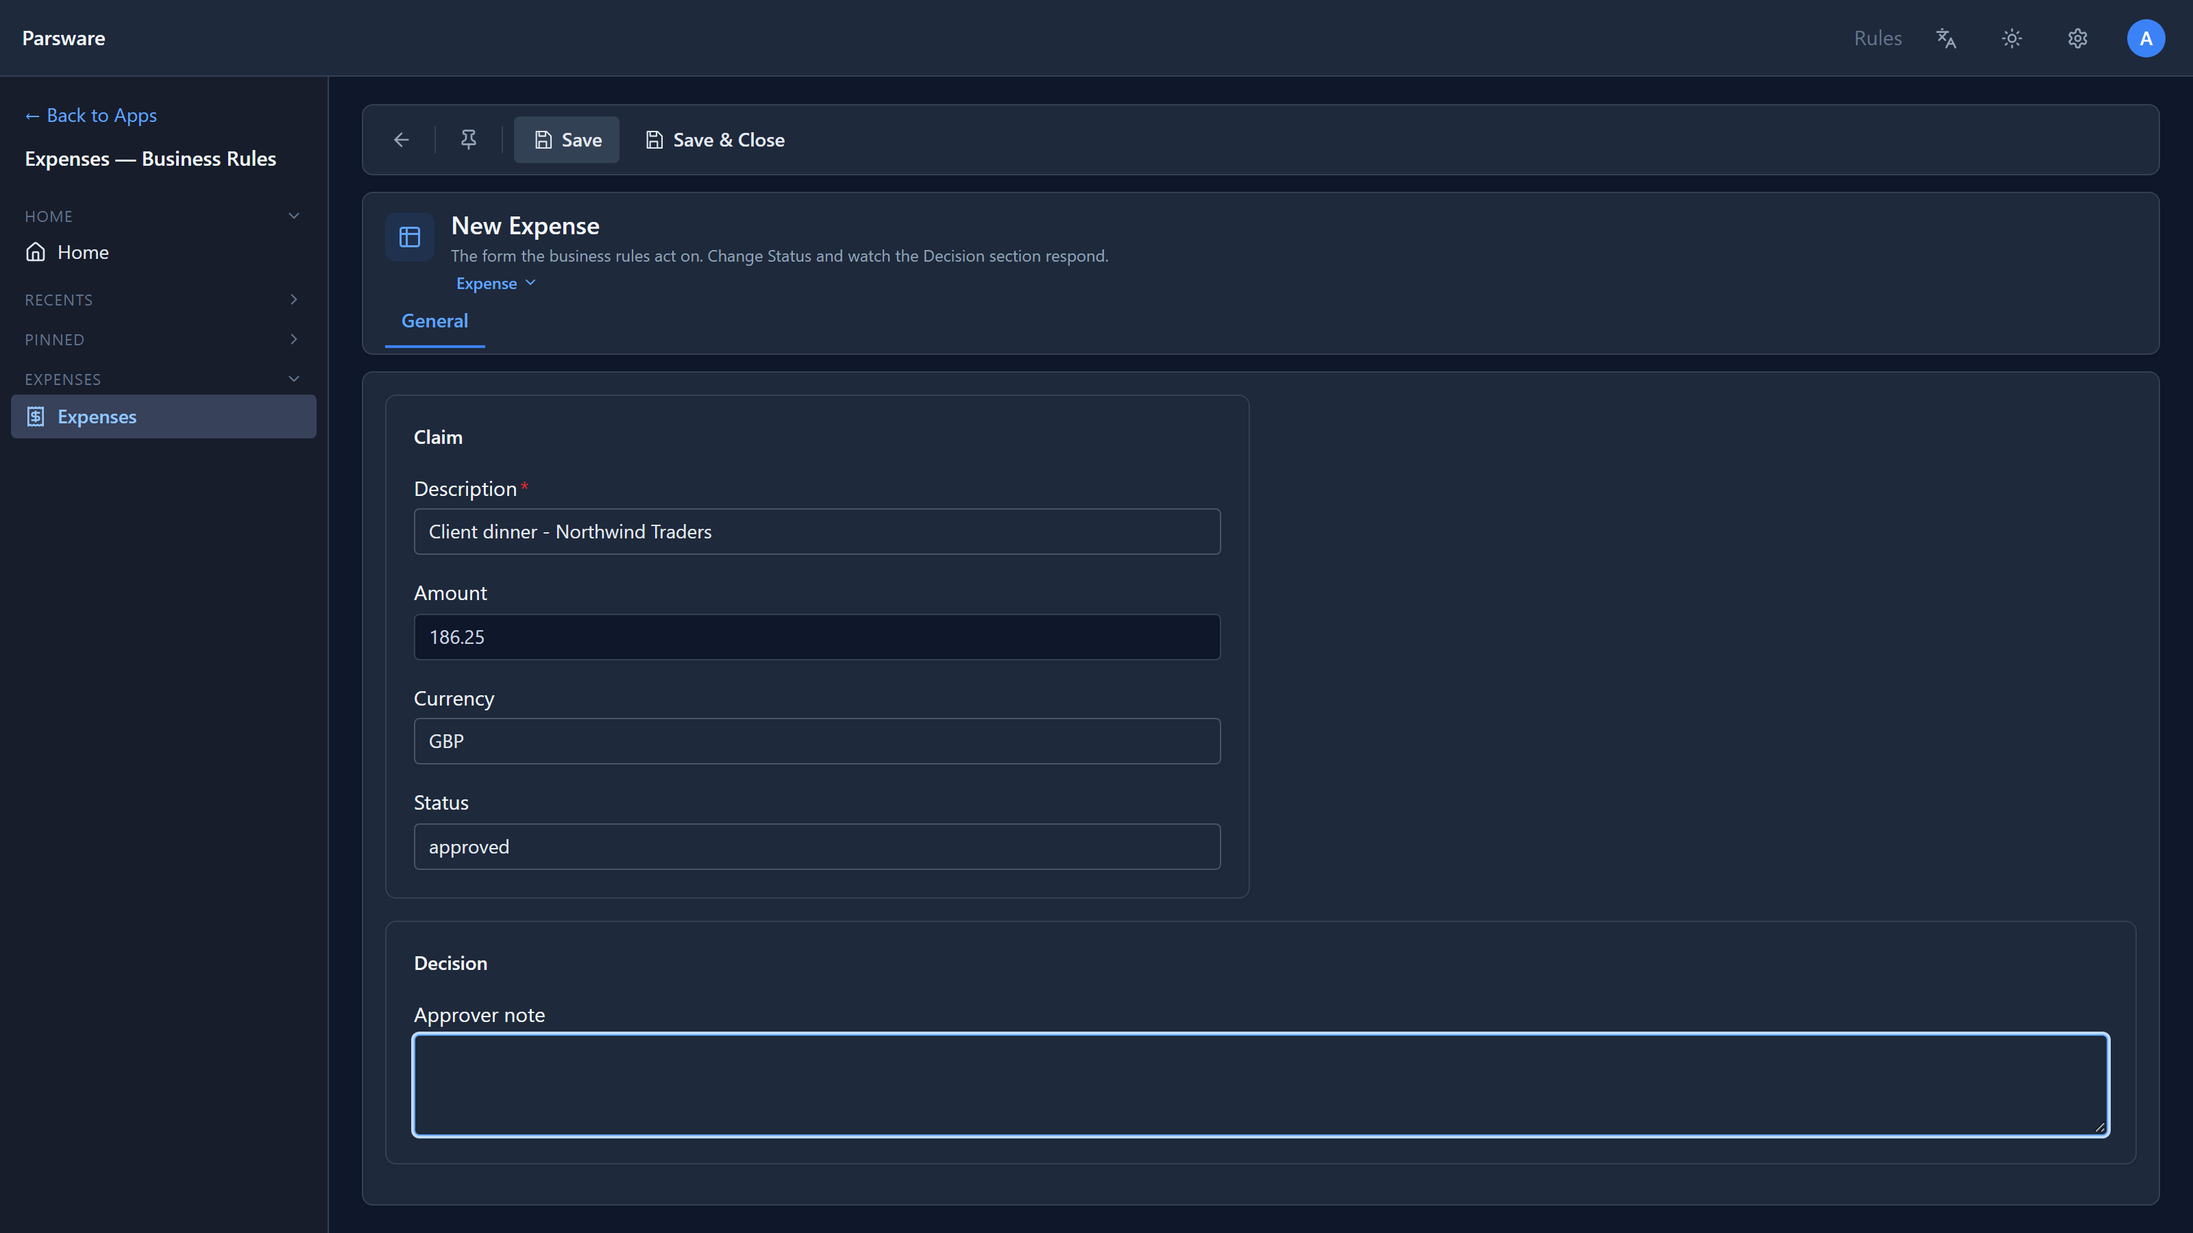Screen dimensions: 2193x1233
Task: Click the back arrow in the toolbar
Action: click(402, 140)
